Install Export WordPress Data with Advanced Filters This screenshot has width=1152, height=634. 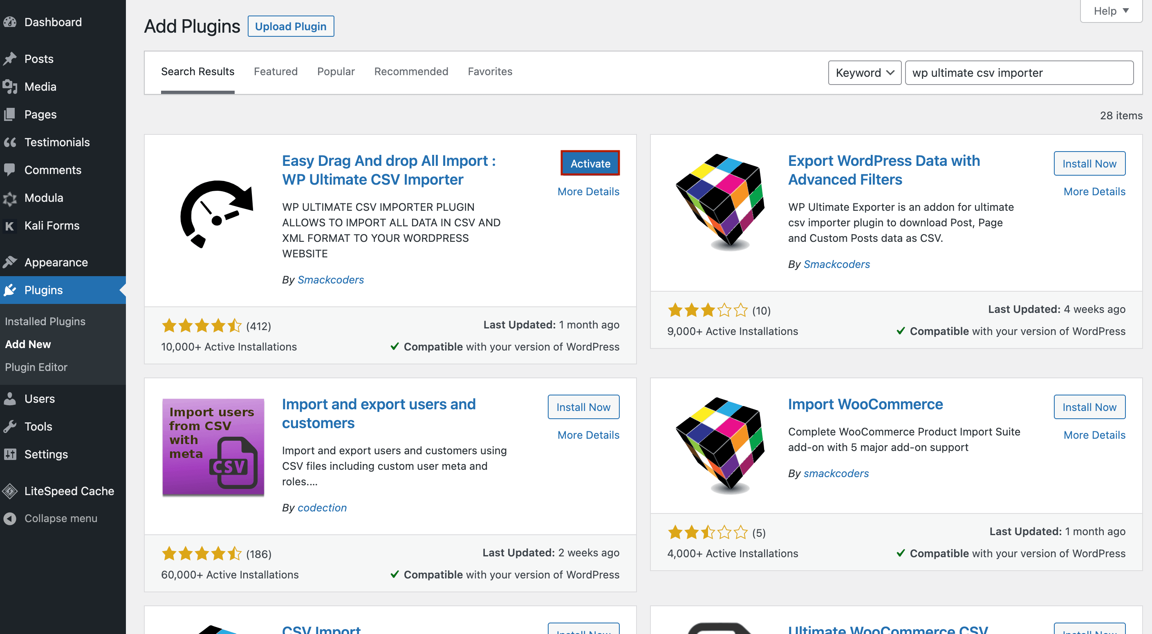1089,163
